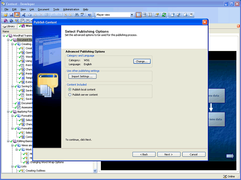Click the Open folder toolbar icon
The height and width of the screenshot is (180, 241).
point(6,15)
